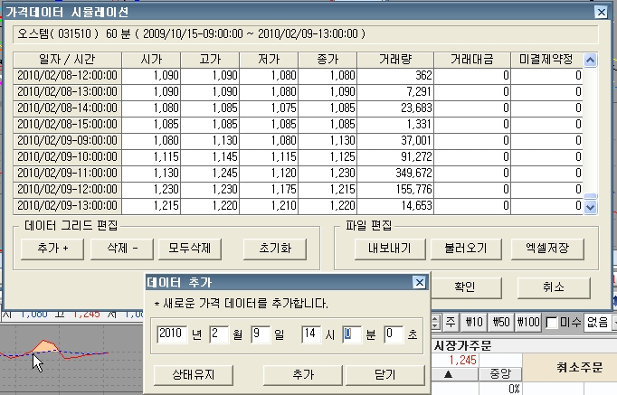Viewport: 617px width, 395px height.
Task: Click the hour field showing 14
Action: pyautogui.click(x=311, y=335)
